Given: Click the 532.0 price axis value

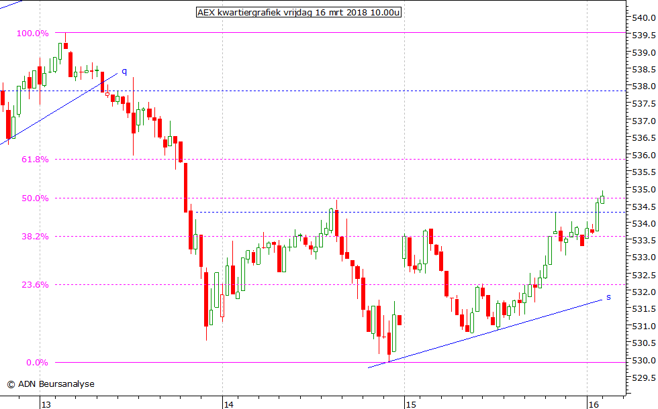Looking at the screenshot, I should (x=644, y=292).
